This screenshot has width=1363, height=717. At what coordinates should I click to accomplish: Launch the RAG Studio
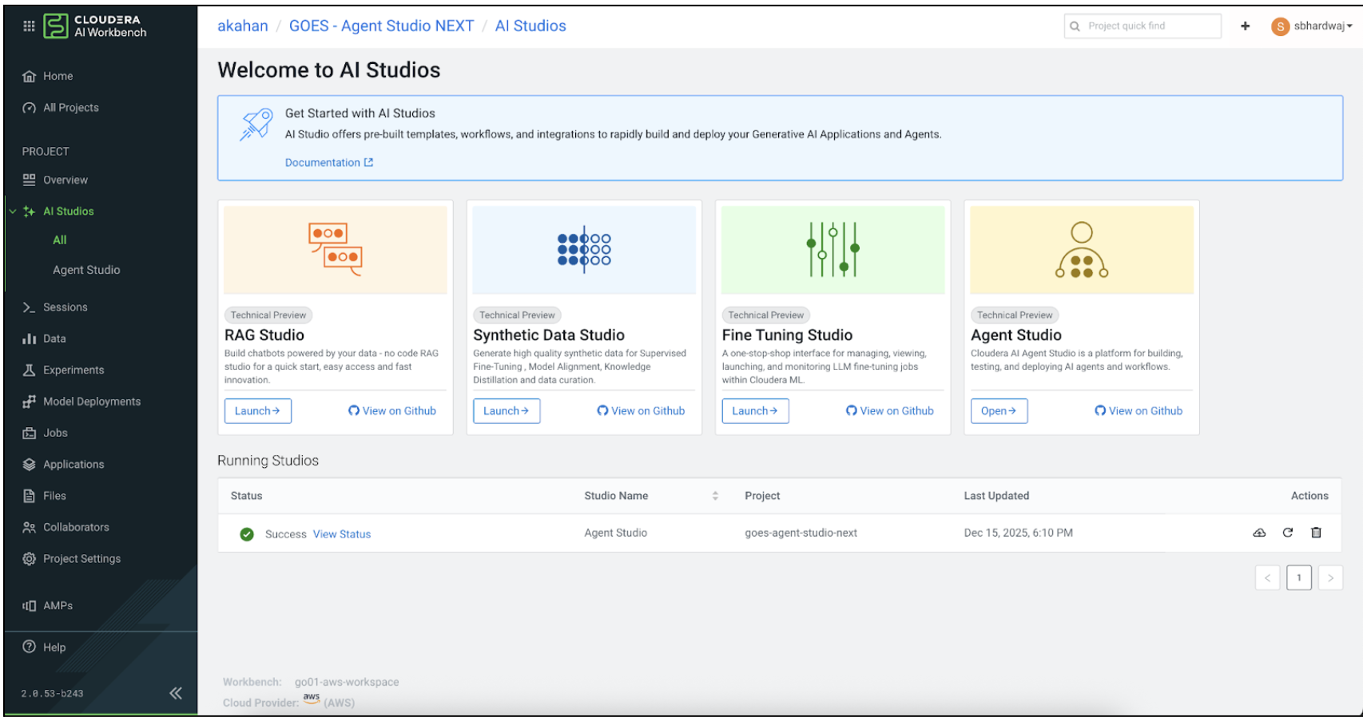pos(257,411)
